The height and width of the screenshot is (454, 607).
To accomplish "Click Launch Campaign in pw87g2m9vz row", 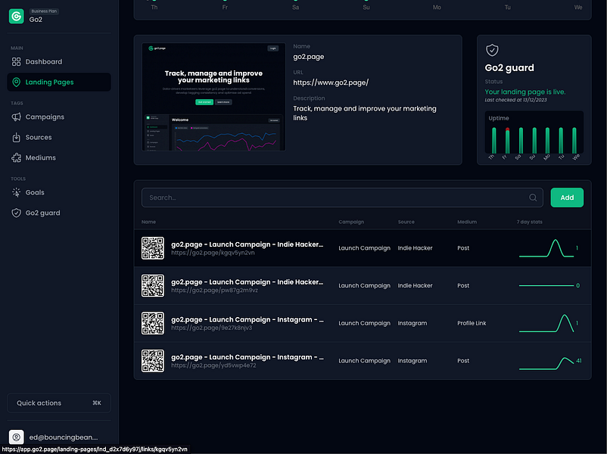I will (364, 285).
